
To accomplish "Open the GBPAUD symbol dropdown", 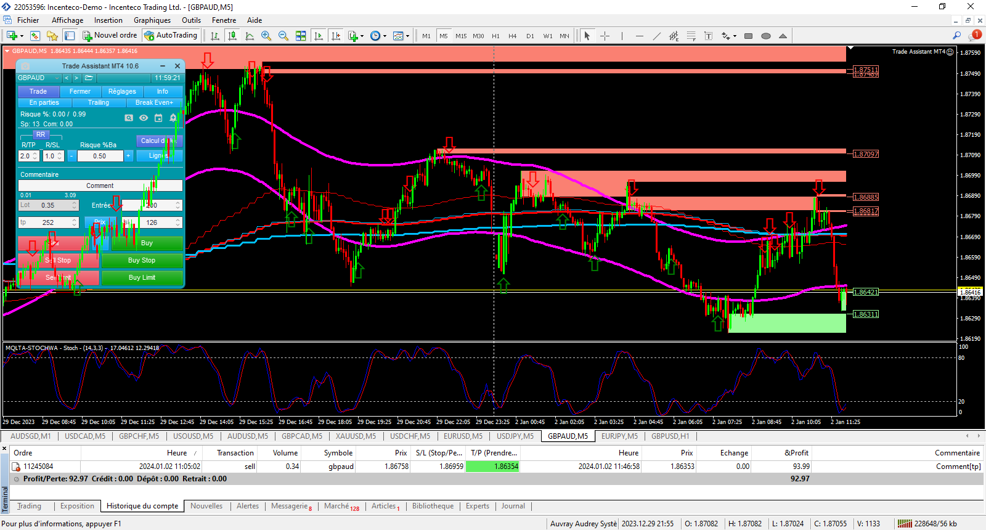I will tap(57, 78).
